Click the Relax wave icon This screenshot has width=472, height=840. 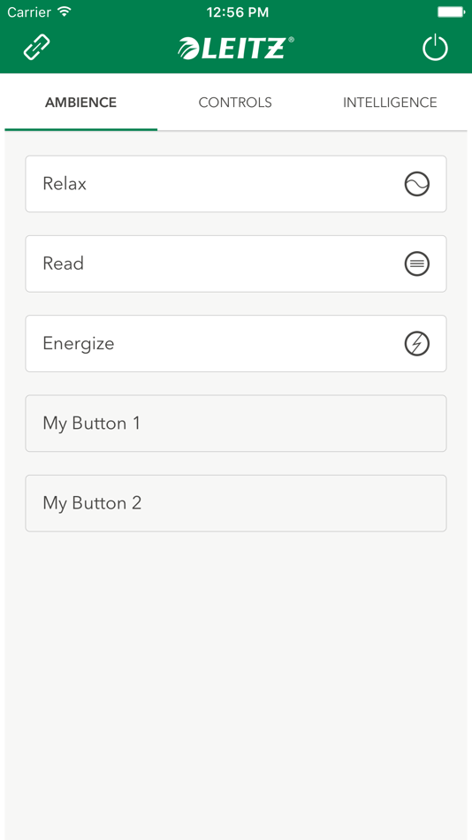click(417, 184)
